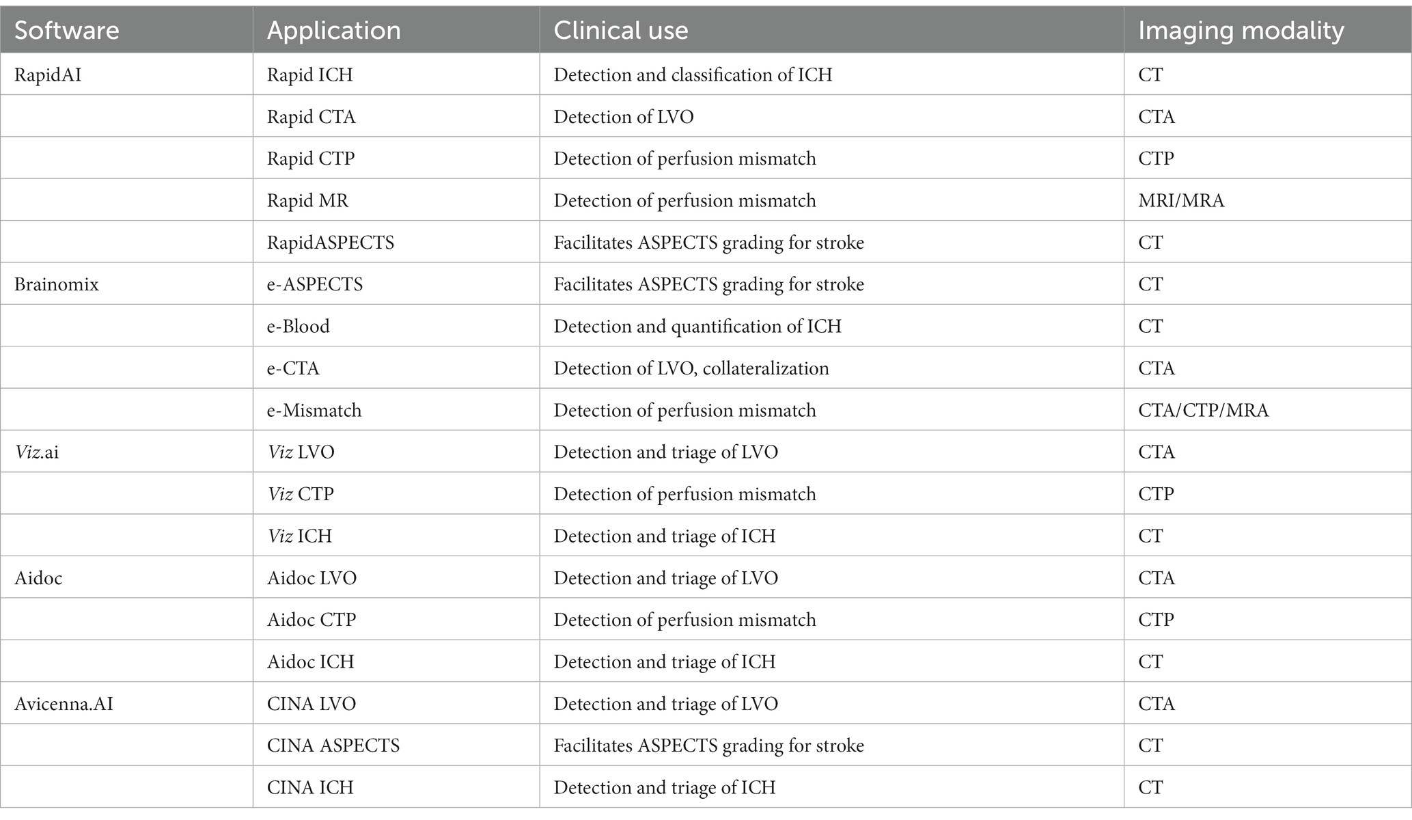Image resolution: width=1412 pixels, height=820 pixels.
Task: Click the Imaging modality column header
Action: (1268, 30)
